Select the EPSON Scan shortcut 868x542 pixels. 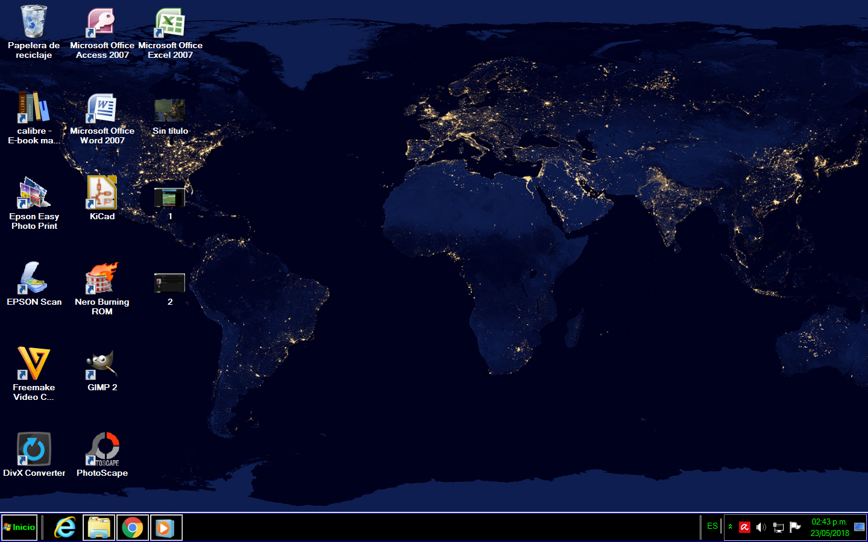pyautogui.click(x=34, y=284)
